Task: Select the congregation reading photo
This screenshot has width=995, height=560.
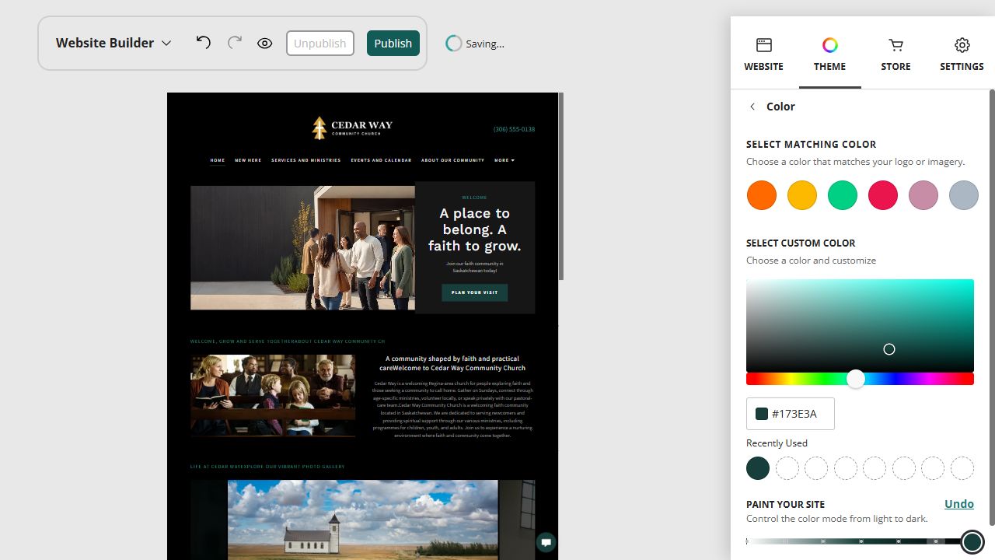Action: pyautogui.click(x=273, y=396)
